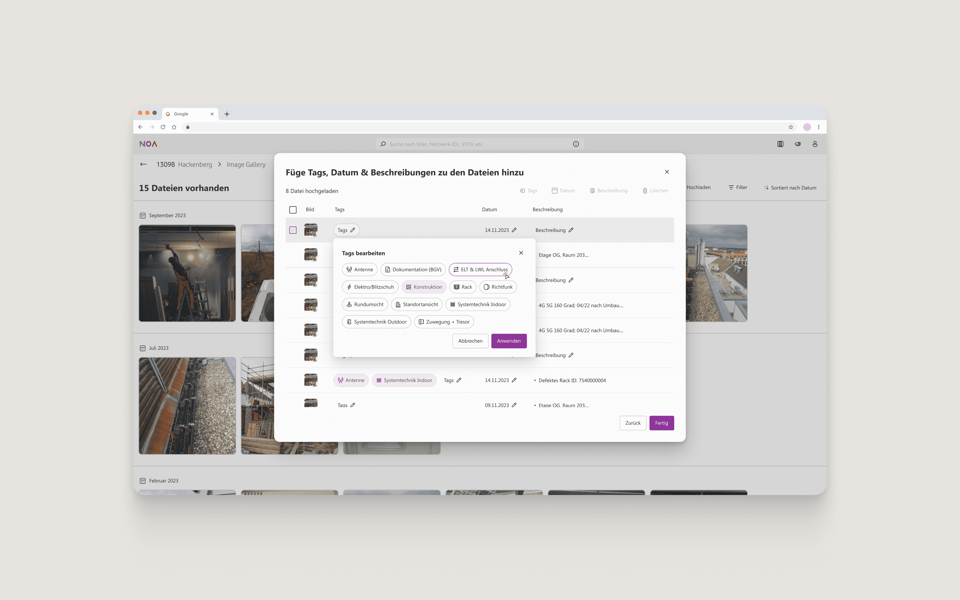Click the Zurück button

point(633,423)
